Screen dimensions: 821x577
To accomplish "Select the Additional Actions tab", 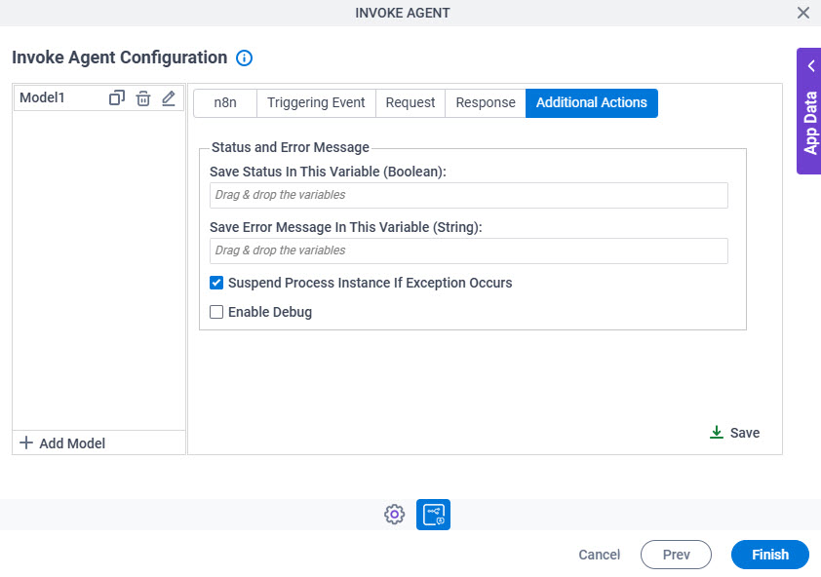I will click(x=592, y=102).
